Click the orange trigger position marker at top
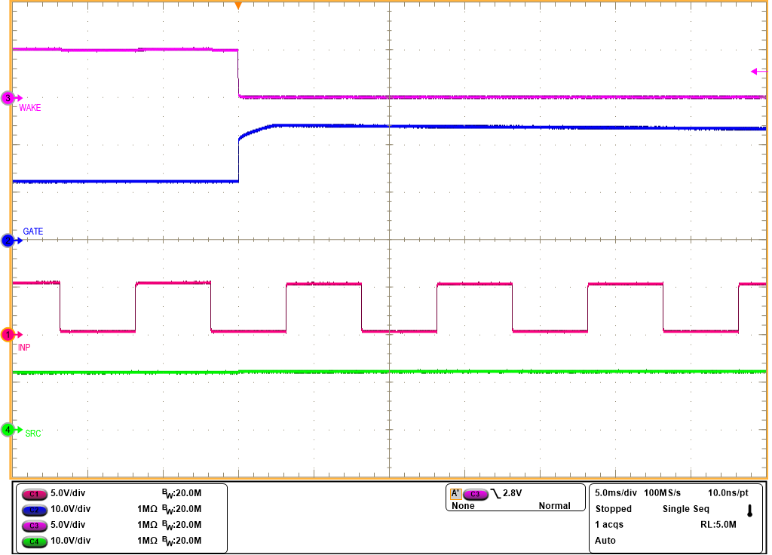This screenshot has height=555, width=772. pyautogui.click(x=238, y=6)
